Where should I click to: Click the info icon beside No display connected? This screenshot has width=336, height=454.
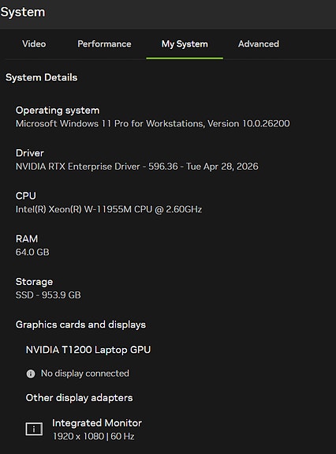tap(31, 373)
